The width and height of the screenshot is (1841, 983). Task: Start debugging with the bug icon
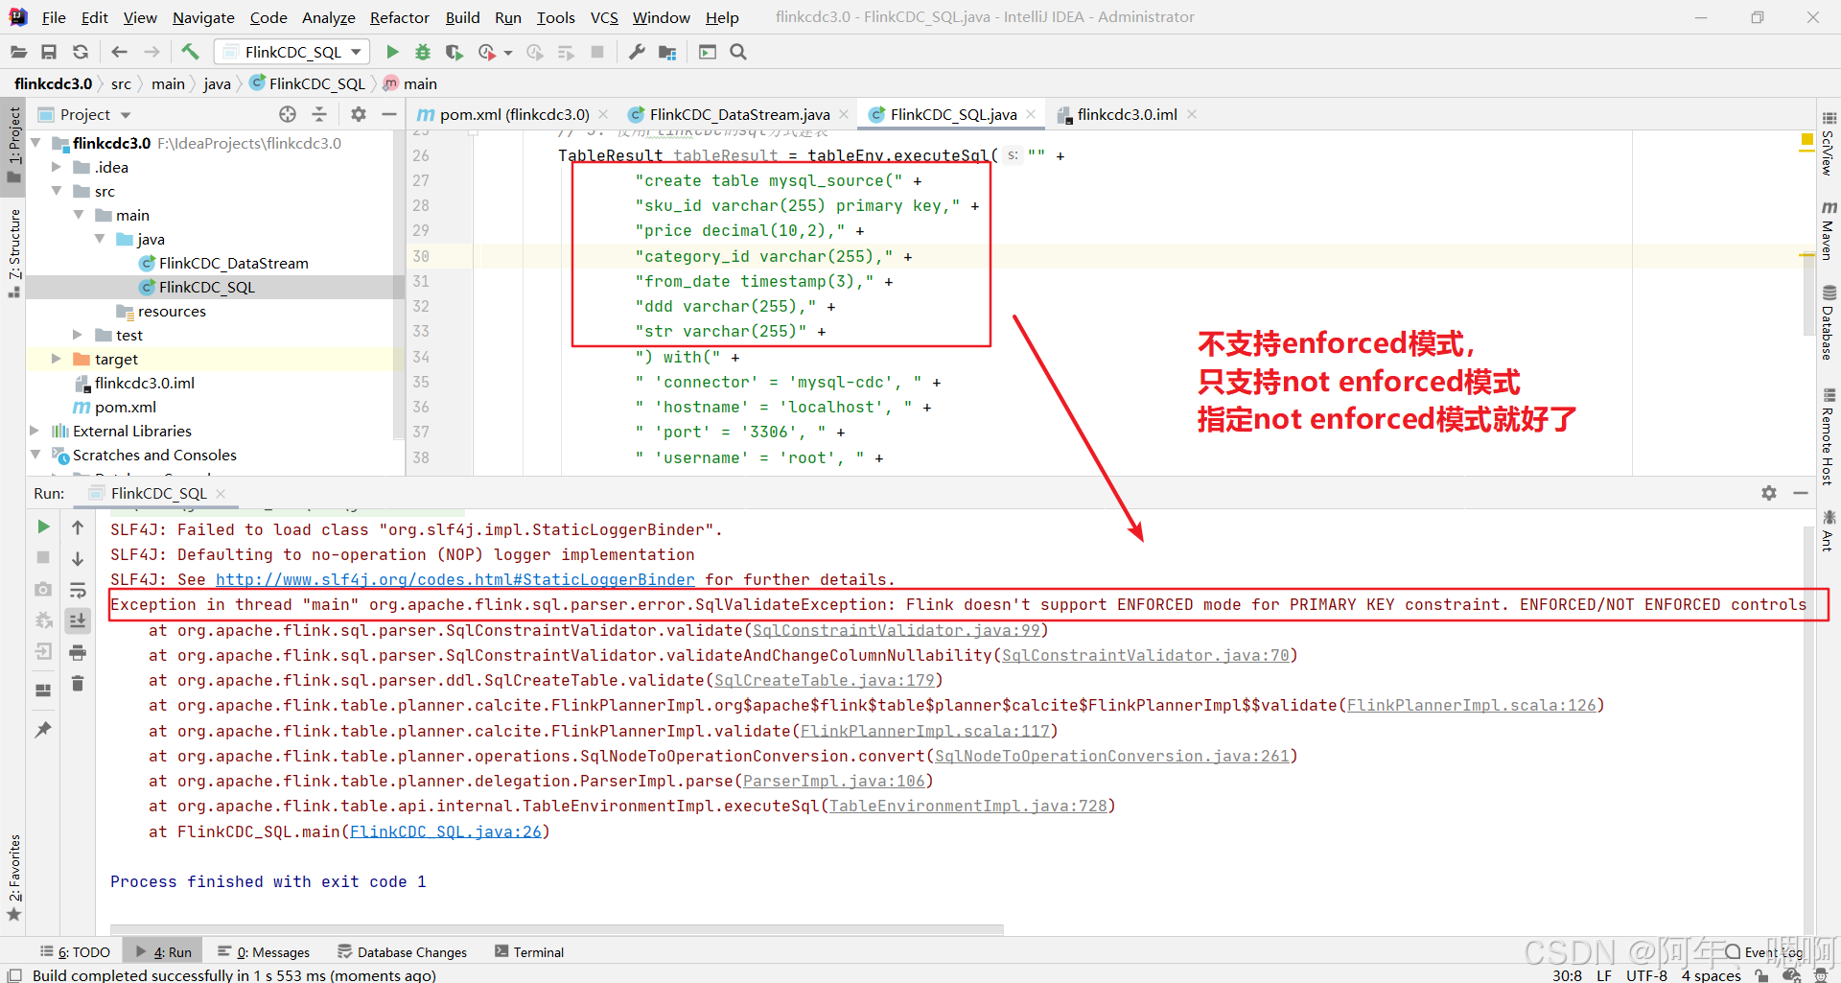tap(423, 52)
